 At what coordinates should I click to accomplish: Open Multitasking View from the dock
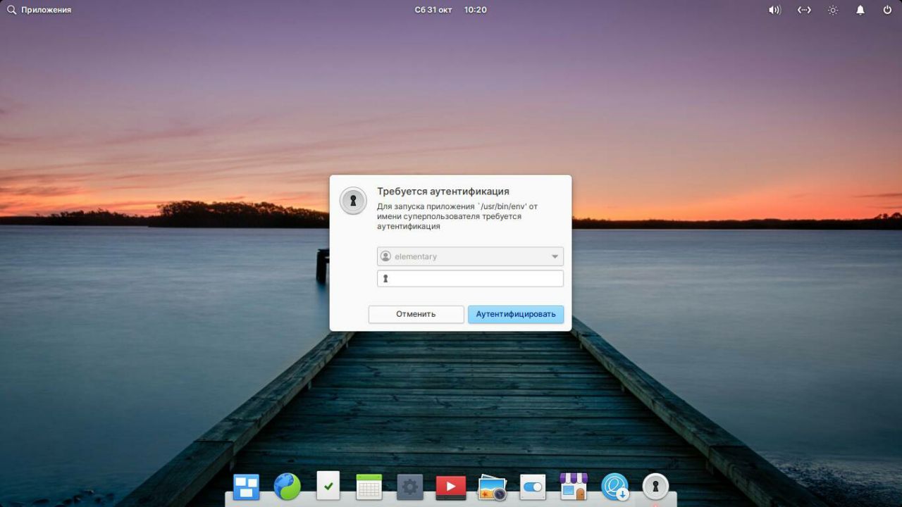tap(246, 487)
